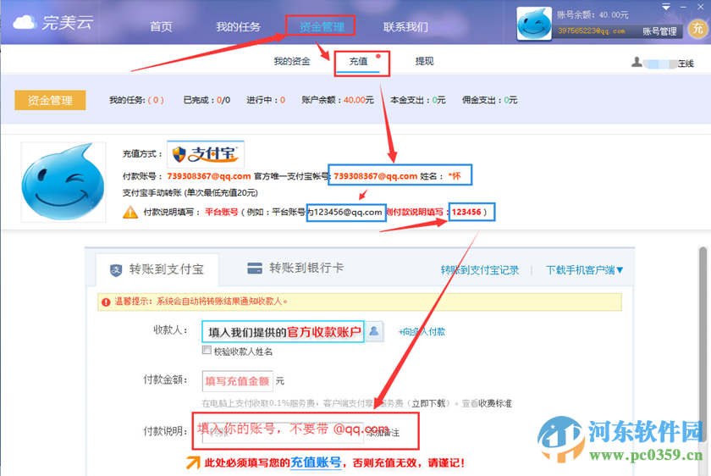
Task: Click payer account 739308367@qq.com after 付款账号
Action: (208, 176)
